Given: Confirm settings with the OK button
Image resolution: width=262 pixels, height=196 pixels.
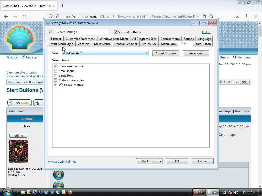Looking at the screenshot, I should point(177,161).
